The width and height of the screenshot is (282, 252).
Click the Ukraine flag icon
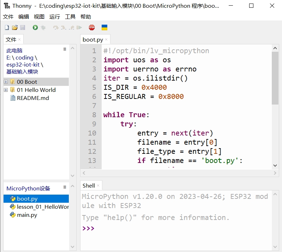pos(104,27)
